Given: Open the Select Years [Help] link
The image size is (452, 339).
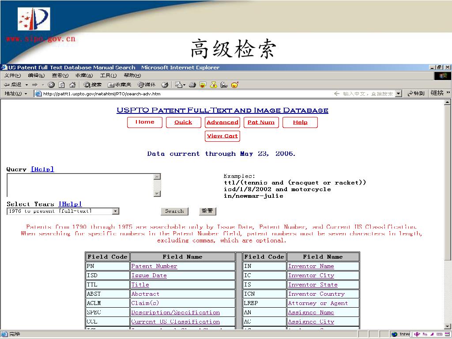Looking at the screenshot, I should click(70, 204).
